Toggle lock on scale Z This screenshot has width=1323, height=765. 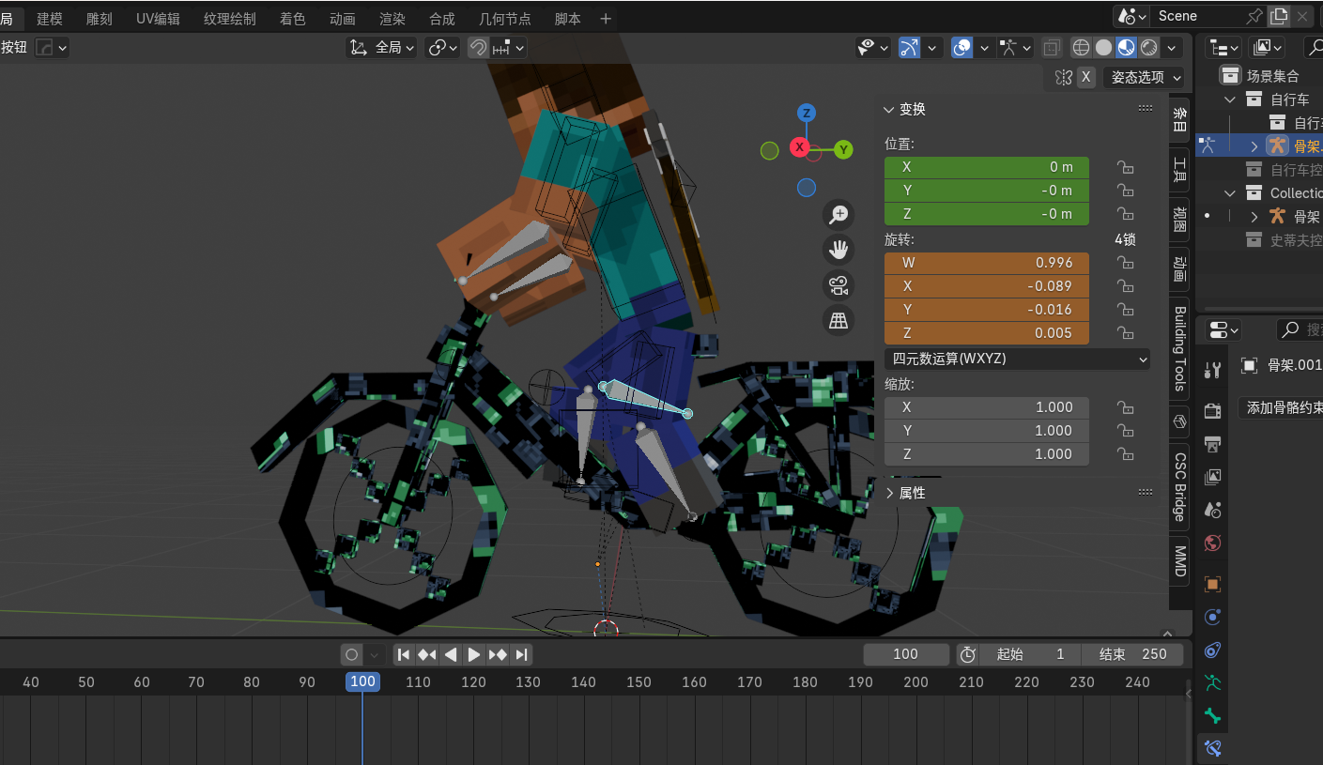click(x=1125, y=454)
